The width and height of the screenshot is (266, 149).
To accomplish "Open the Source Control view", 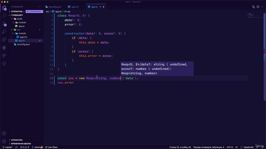I will (4, 24).
